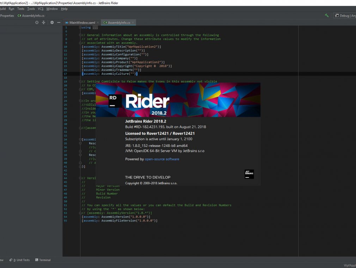Click the folded using ellipsis placeholder
The image size is (356, 268).
tap(96, 28)
